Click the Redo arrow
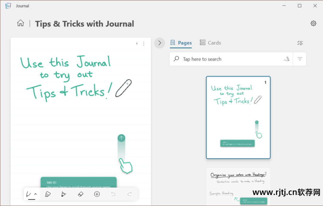 [x=129, y=194]
